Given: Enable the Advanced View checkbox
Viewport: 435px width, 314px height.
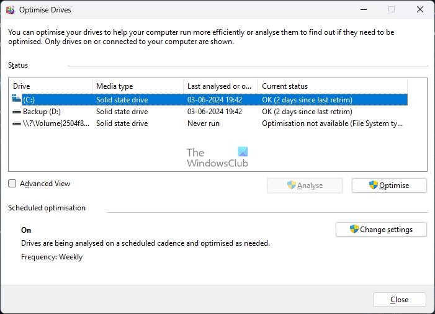Looking at the screenshot, I should coord(12,184).
